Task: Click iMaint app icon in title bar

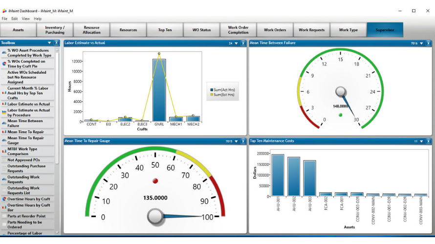Action: [x=4, y=11]
